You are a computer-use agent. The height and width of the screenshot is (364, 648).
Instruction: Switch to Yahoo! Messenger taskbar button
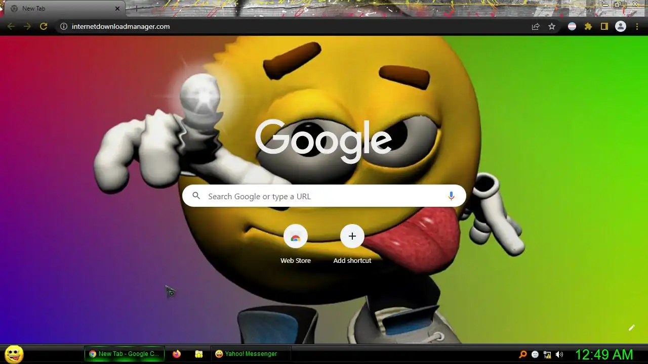point(251,354)
